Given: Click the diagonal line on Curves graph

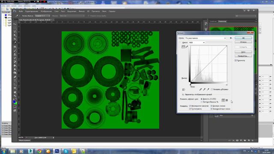Looking at the screenshot, I should point(208,64).
